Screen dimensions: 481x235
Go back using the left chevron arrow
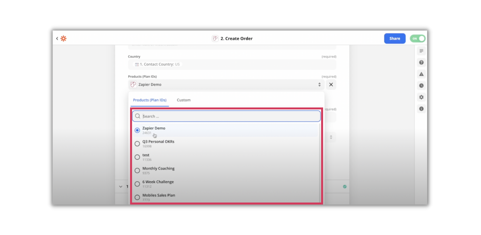coord(57,38)
